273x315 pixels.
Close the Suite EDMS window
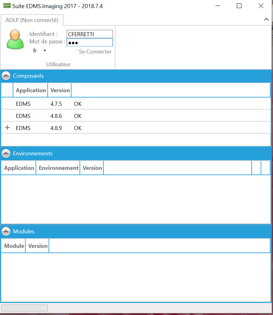pos(261,6)
